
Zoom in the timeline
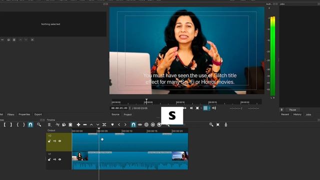click(211, 124)
